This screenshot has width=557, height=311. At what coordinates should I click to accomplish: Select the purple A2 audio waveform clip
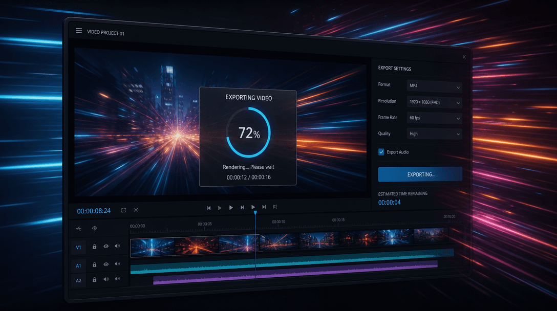pos(295,273)
